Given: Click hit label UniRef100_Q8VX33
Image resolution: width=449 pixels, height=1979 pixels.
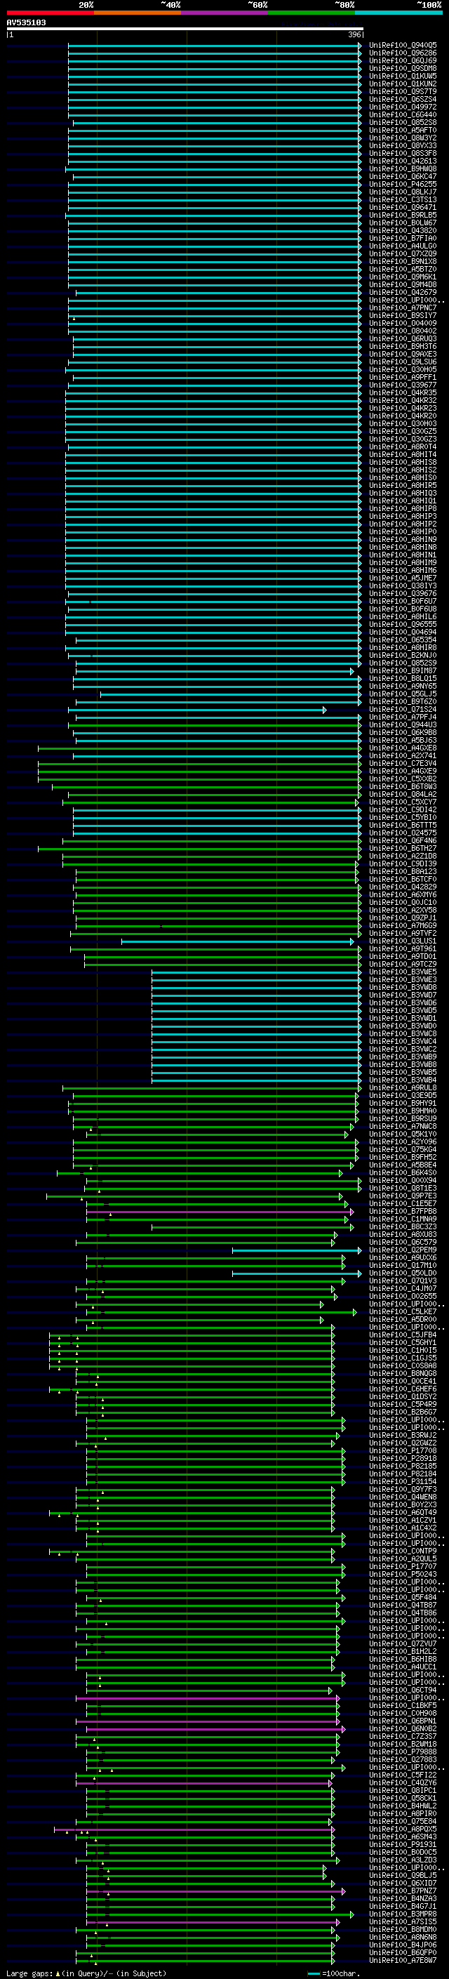Looking at the screenshot, I should 403,146.
